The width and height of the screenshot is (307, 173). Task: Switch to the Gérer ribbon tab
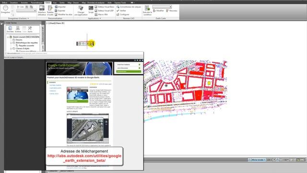pyautogui.click(x=48, y=2)
